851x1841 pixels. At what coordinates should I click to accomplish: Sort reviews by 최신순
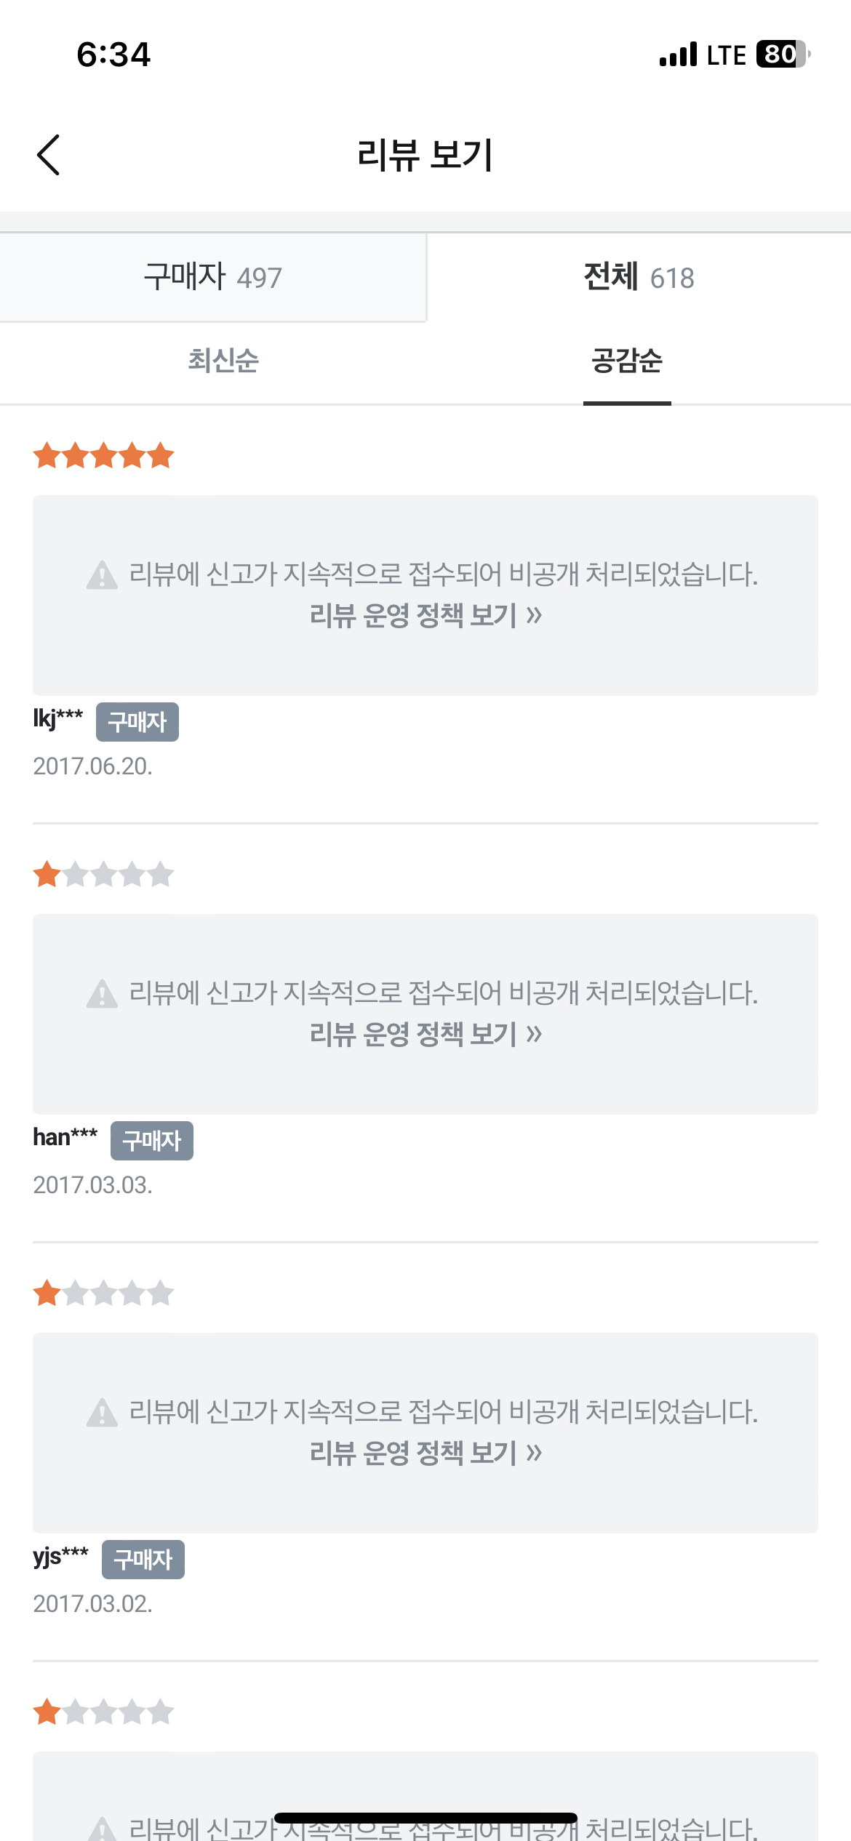tap(223, 361)
